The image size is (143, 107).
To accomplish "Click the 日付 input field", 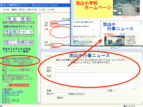I will click(71, 68).
